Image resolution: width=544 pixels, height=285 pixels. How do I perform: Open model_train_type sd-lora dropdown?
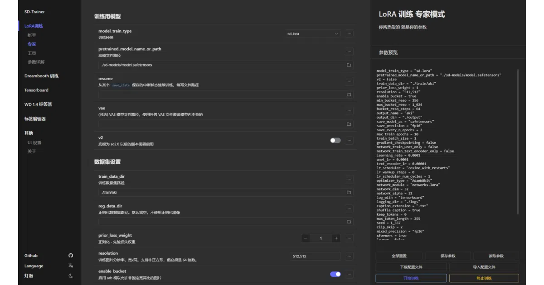(313, 34)
